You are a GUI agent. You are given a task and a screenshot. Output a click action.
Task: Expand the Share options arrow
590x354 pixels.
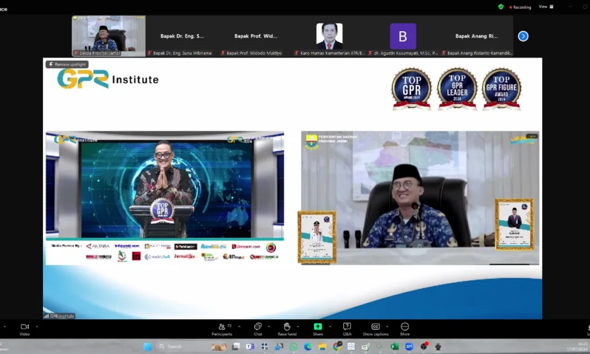(x=330, y=326)
